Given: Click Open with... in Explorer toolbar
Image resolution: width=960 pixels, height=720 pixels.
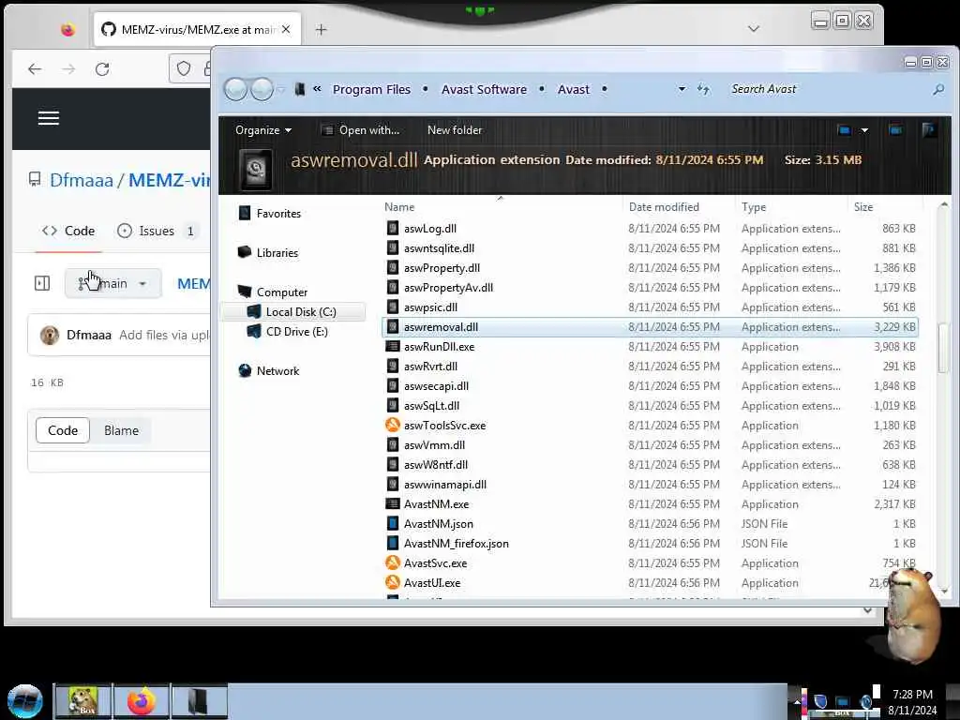Looking at the screenshot, I should 361,130.
